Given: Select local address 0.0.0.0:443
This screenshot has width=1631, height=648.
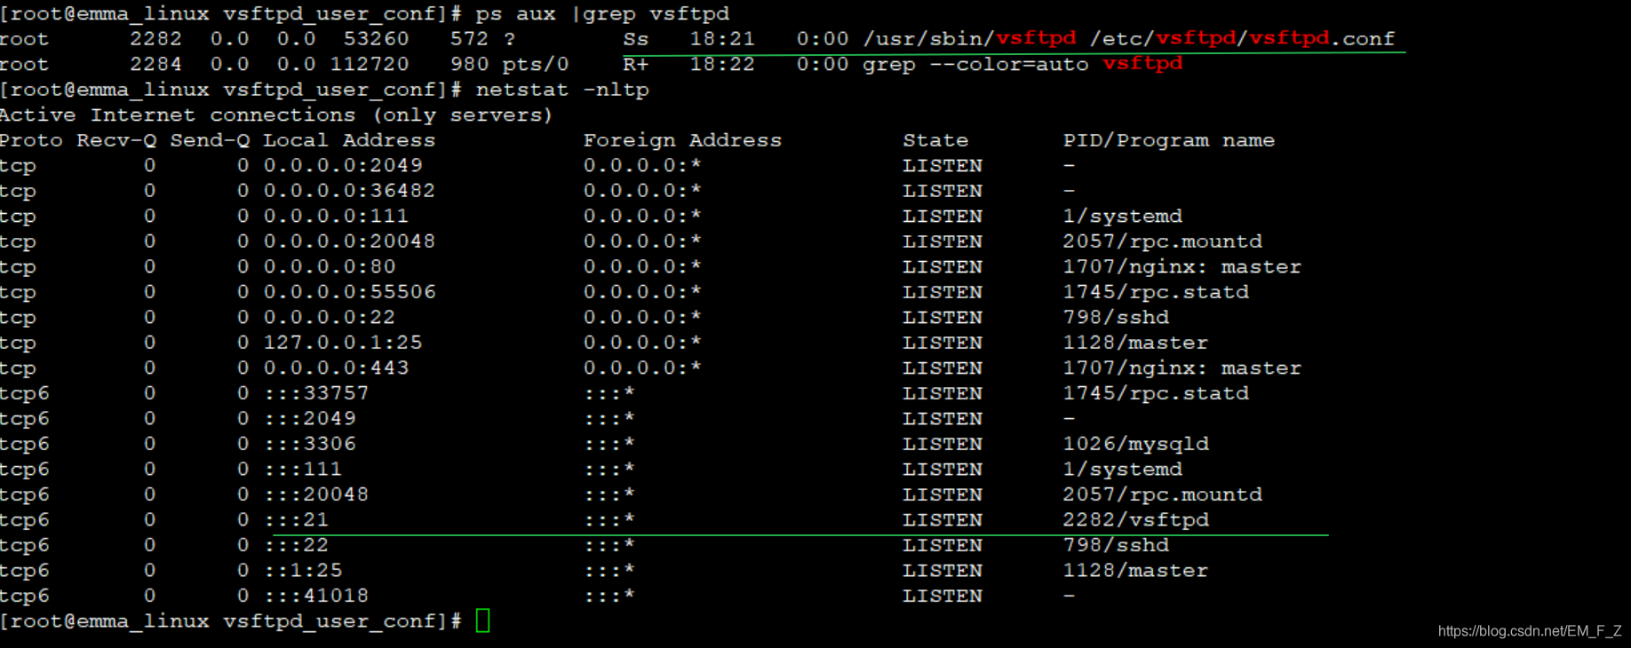Looking at the screenshot, I should [336, 368].
